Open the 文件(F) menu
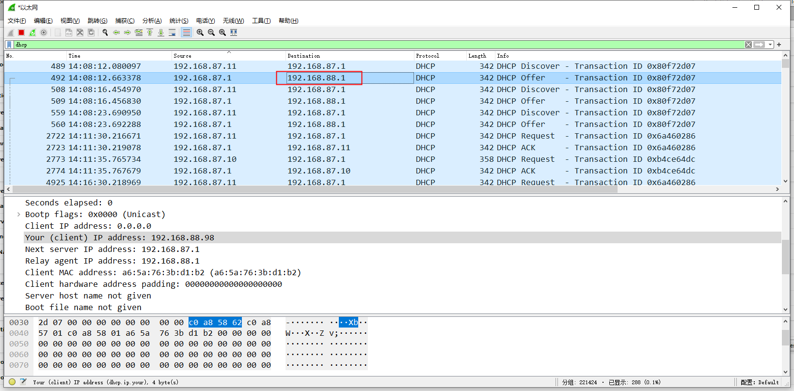 click(17, 21)
